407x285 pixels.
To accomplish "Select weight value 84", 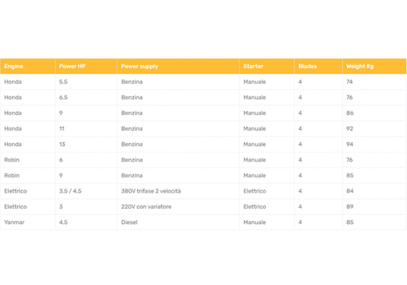I will click(350, 191).
